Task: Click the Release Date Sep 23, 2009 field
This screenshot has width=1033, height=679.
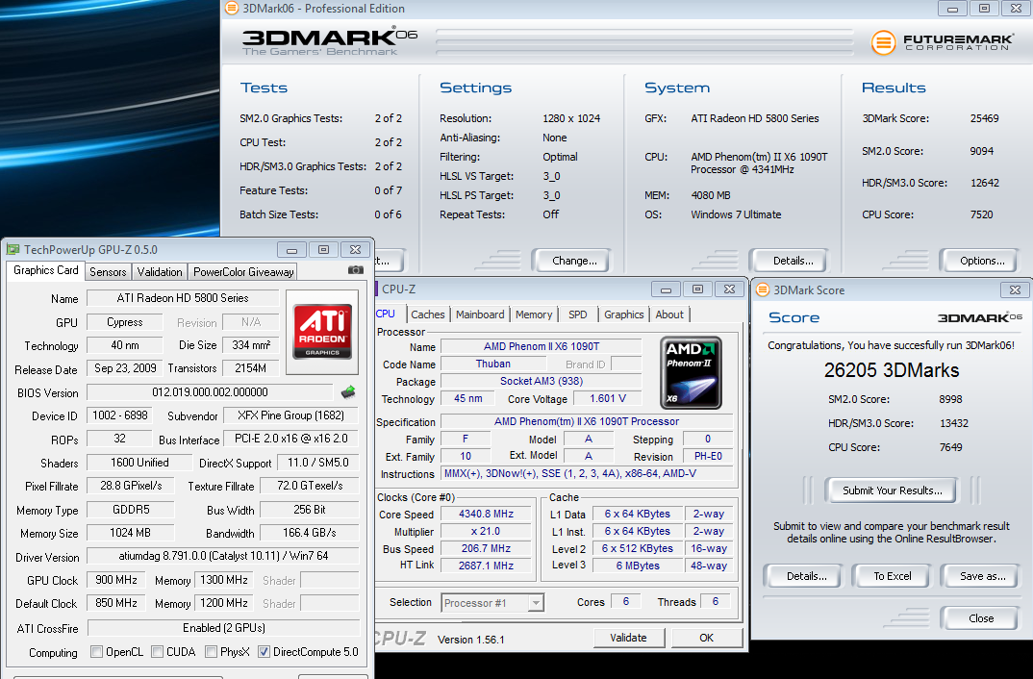Action: (125, 368)
